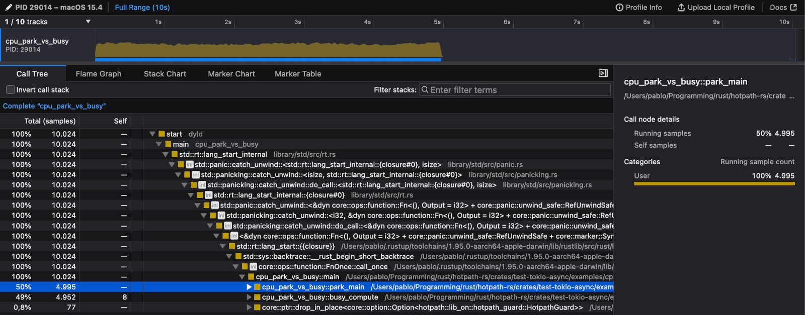Screen dimensions: 805x315
Task: Collapse the main cpu_park_vs_busy node
Action: (158, 144)
